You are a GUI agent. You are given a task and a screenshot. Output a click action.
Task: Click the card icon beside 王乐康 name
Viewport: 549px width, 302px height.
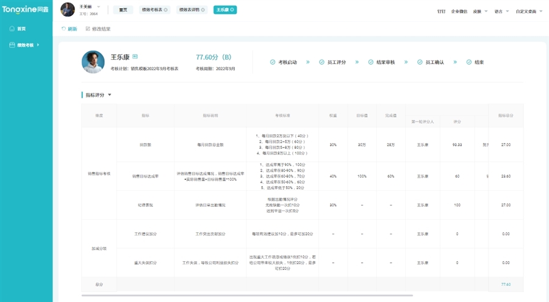[x=135, y=57]
